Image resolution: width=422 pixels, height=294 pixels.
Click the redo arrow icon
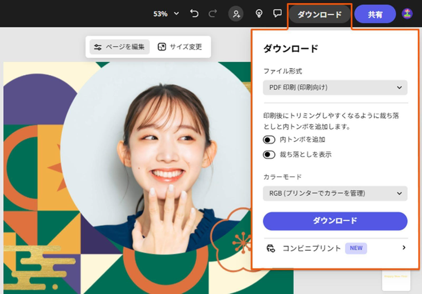[213, 14]
